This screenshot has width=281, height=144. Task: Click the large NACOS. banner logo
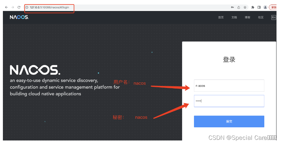pos(35,70)
